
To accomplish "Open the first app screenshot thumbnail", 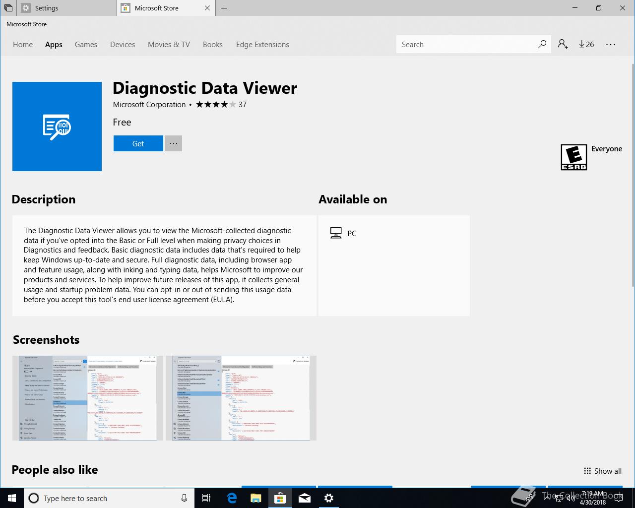I will 88,398.
